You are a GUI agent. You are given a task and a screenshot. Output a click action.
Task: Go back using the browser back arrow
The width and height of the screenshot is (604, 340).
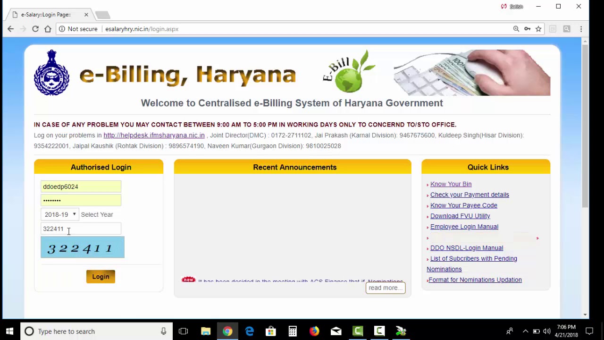10,29
